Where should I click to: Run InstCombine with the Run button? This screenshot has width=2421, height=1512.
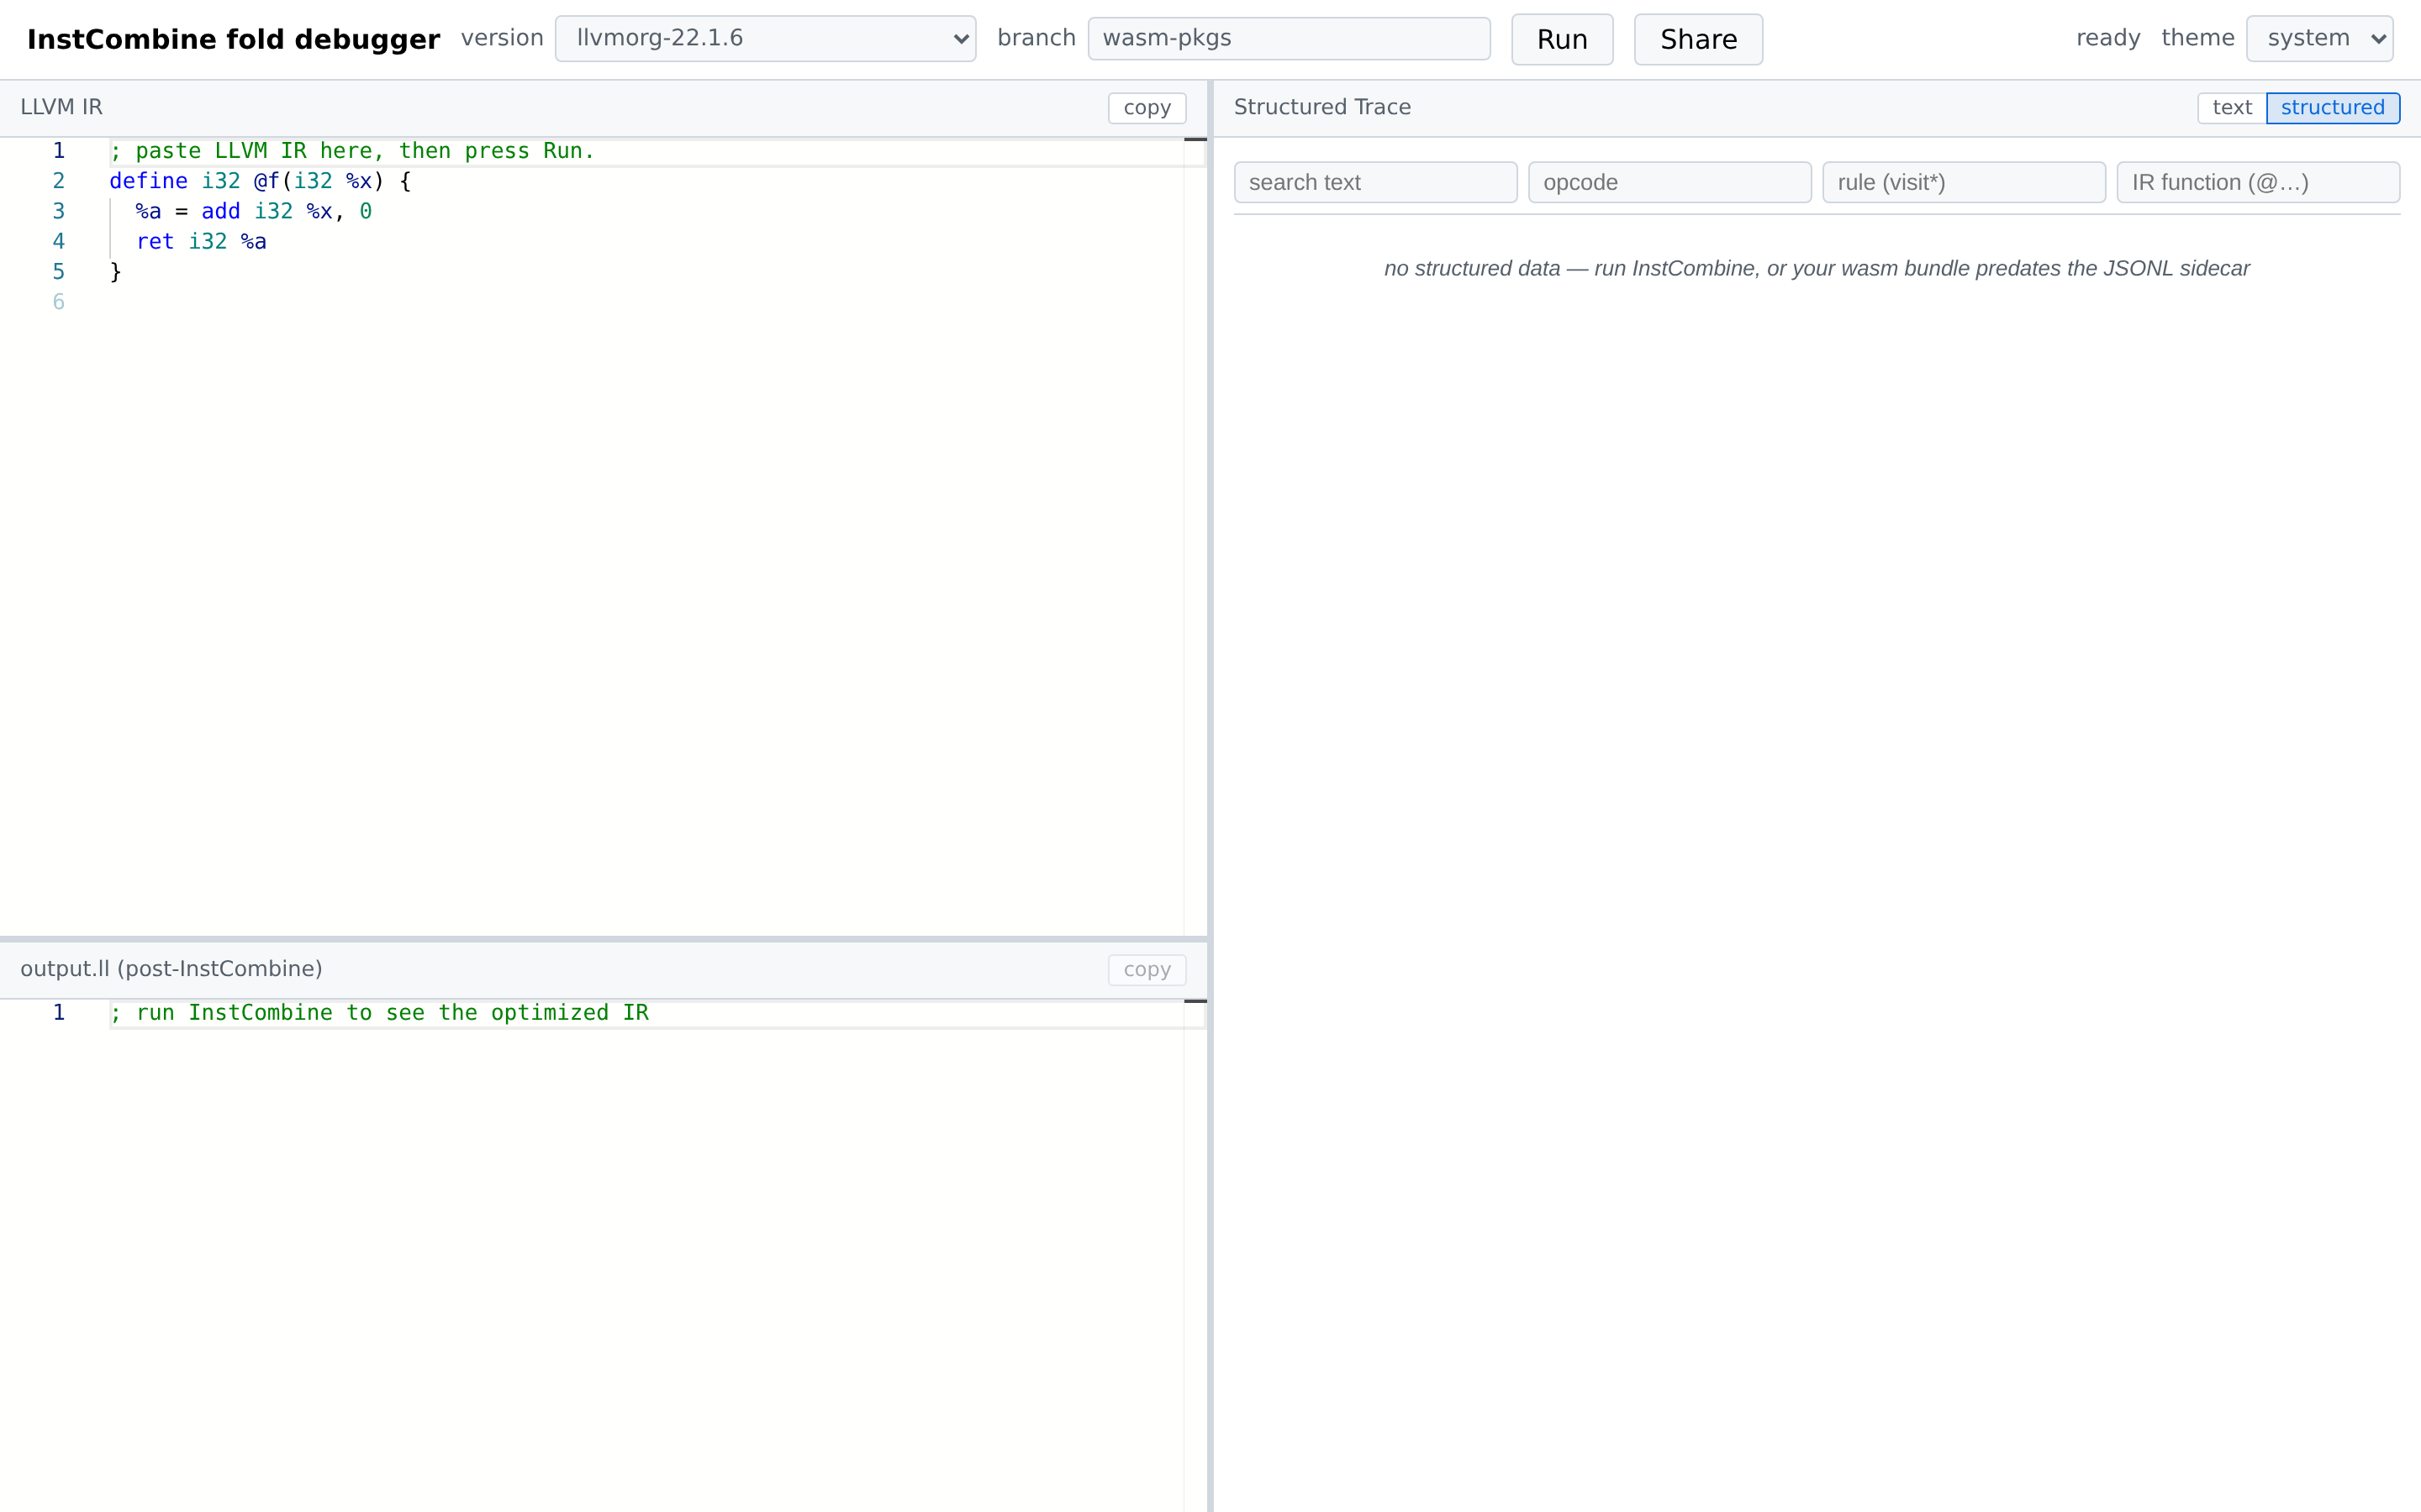click(x=1562, y=40)
